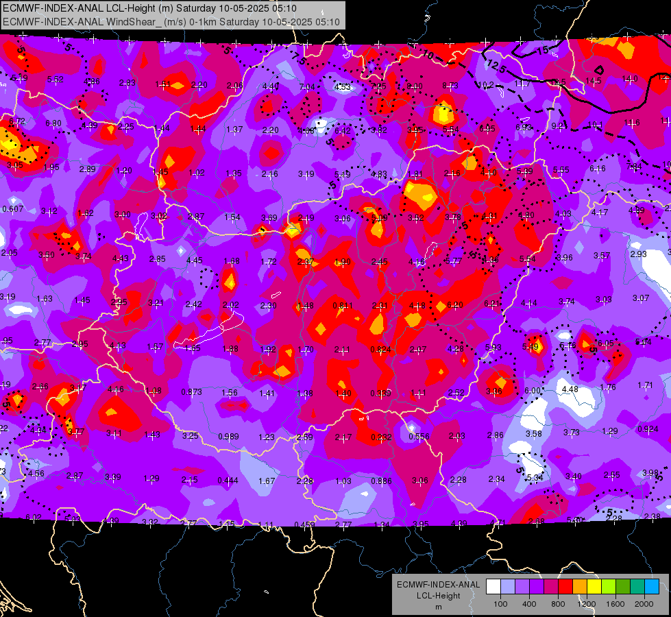Click the grid value 2.59
The width and height of the screenshot is (671, 617).
(x=304, y=437)
